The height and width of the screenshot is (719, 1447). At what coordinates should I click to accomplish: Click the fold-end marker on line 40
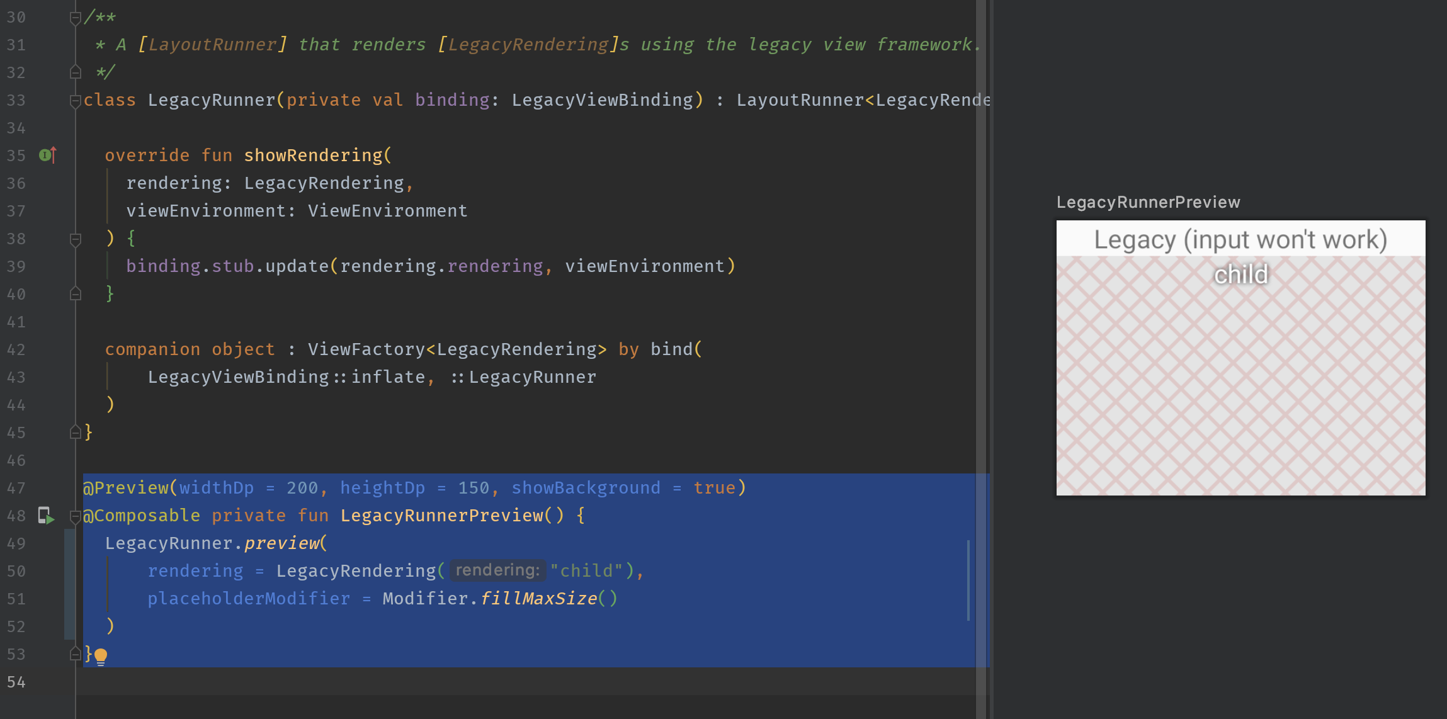point(75,294)
